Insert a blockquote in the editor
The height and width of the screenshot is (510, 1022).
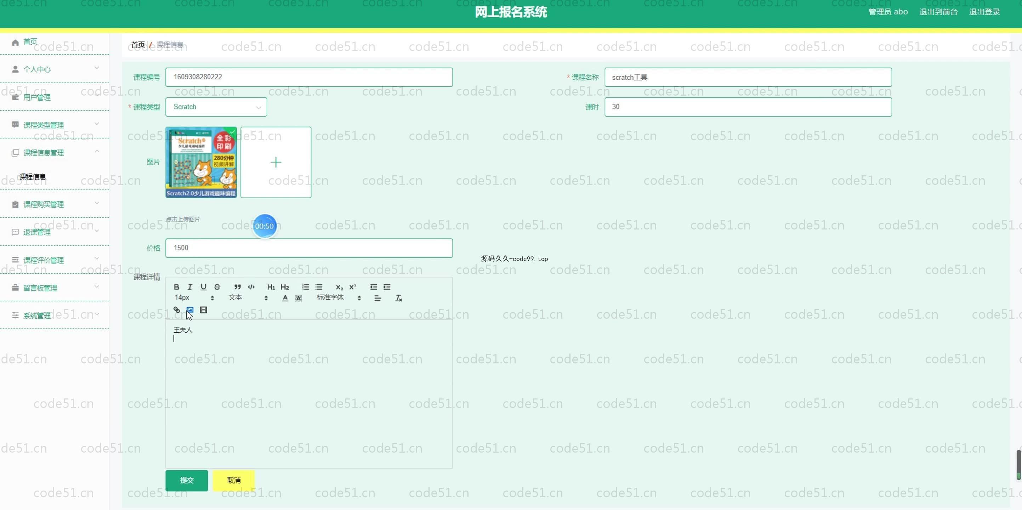click(x=237, y=287)
